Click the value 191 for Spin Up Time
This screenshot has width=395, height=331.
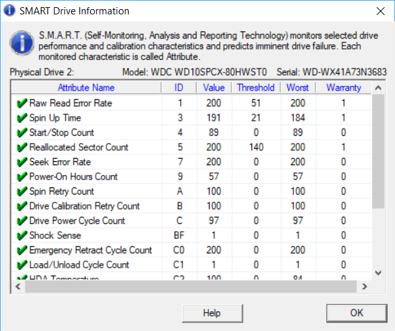[x=213, y=118]
